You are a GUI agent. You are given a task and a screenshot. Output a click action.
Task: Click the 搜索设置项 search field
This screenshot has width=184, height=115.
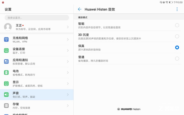tap(37, 18)
